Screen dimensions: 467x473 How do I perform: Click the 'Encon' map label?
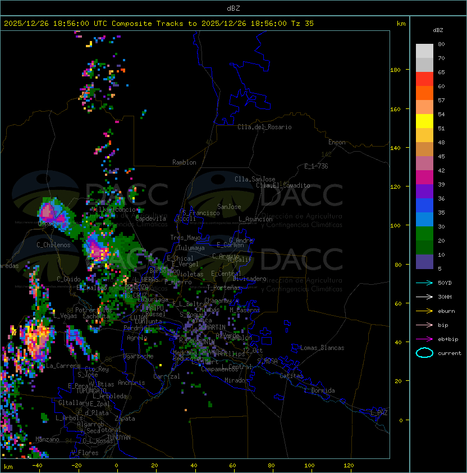tap(337, 142)
